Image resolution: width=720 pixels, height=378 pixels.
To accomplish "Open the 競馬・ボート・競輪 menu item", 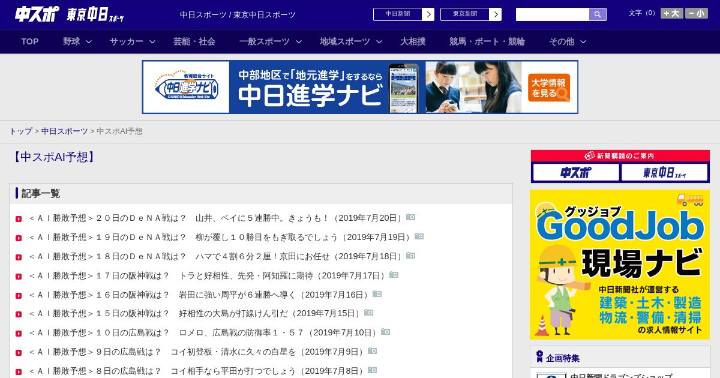I will 487,41.
